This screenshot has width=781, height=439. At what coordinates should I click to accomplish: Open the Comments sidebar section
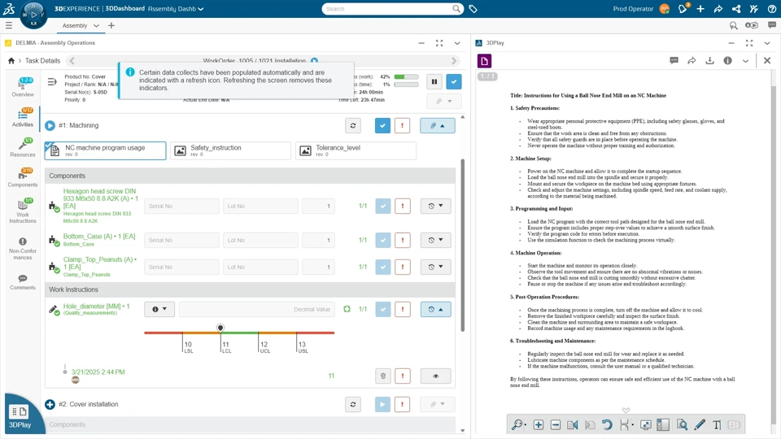point(23,282)
